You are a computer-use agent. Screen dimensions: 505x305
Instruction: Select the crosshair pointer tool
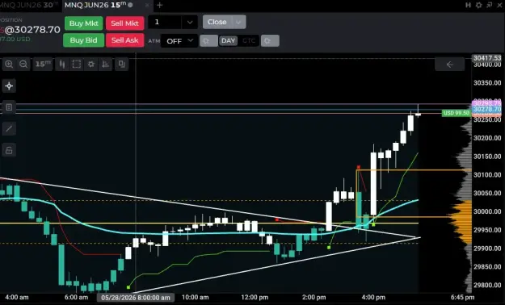[9, 86]
